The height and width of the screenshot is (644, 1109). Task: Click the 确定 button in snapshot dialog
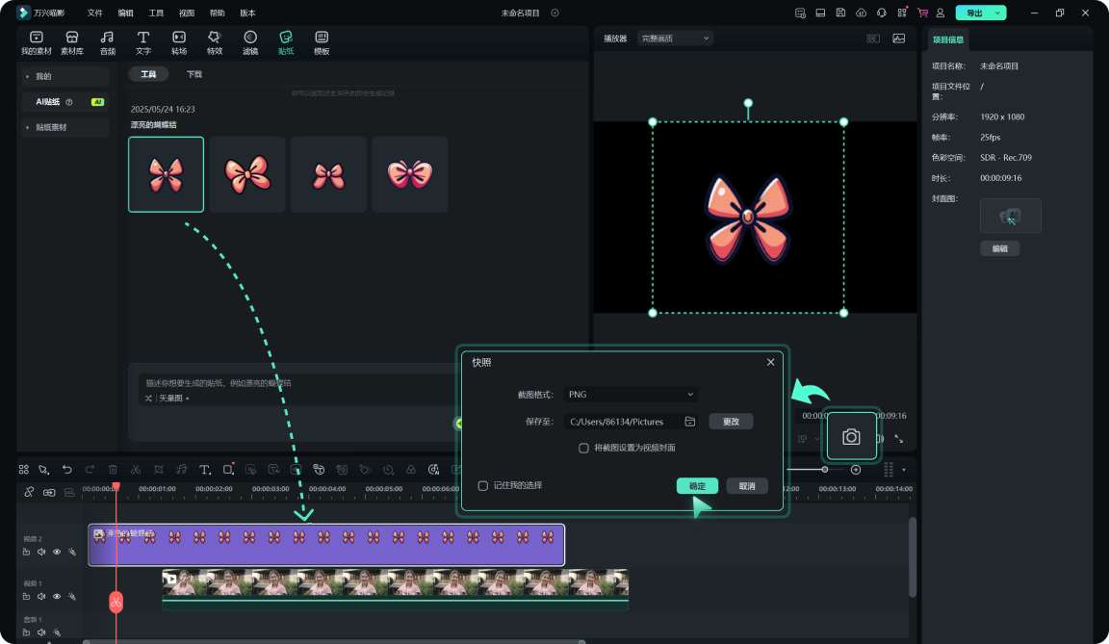coord(697,486)
